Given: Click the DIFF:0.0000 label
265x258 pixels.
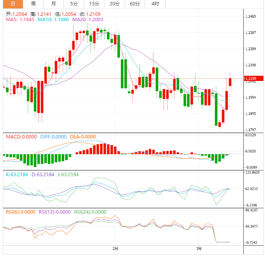Looking at the screenshot, I should coord(53,137).
